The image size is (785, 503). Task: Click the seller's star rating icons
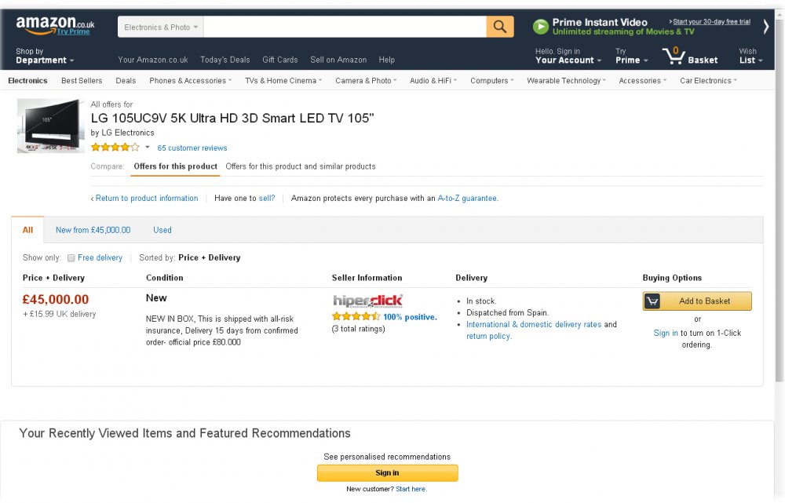tap(356, 316)
